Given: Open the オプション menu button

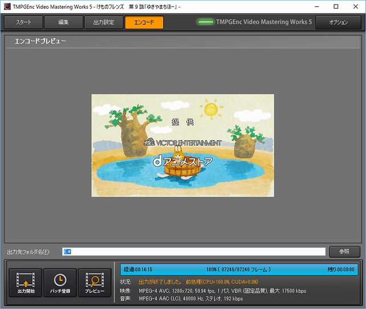Looking at the screenshot, I should (x=338, y=22).
